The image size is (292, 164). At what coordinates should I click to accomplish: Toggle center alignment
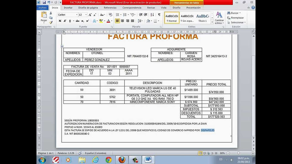pos(122,21)
